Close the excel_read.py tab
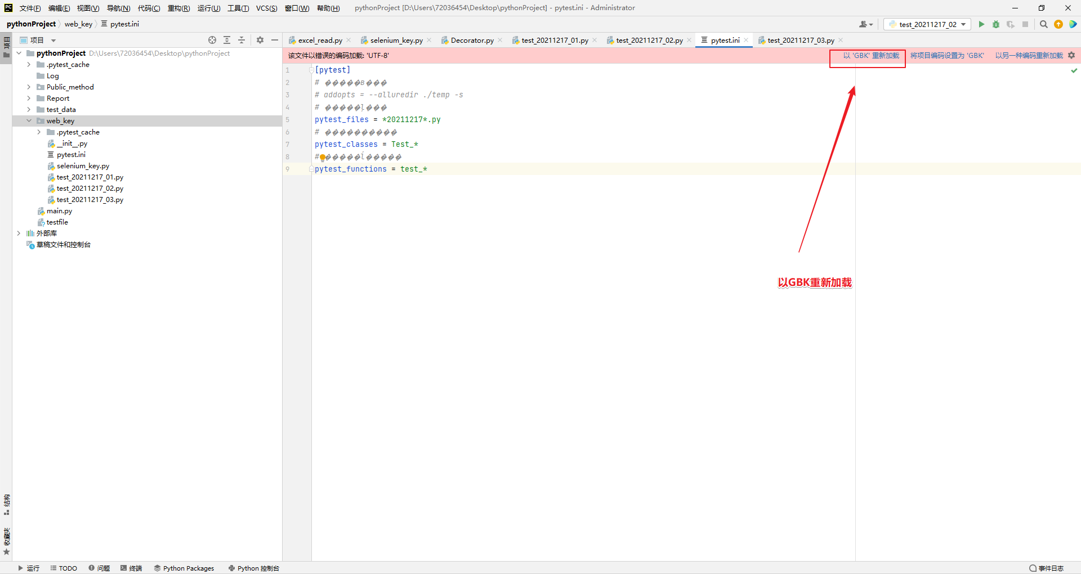Viewport: 1081px width, 574px height. (x=349, y=40)
